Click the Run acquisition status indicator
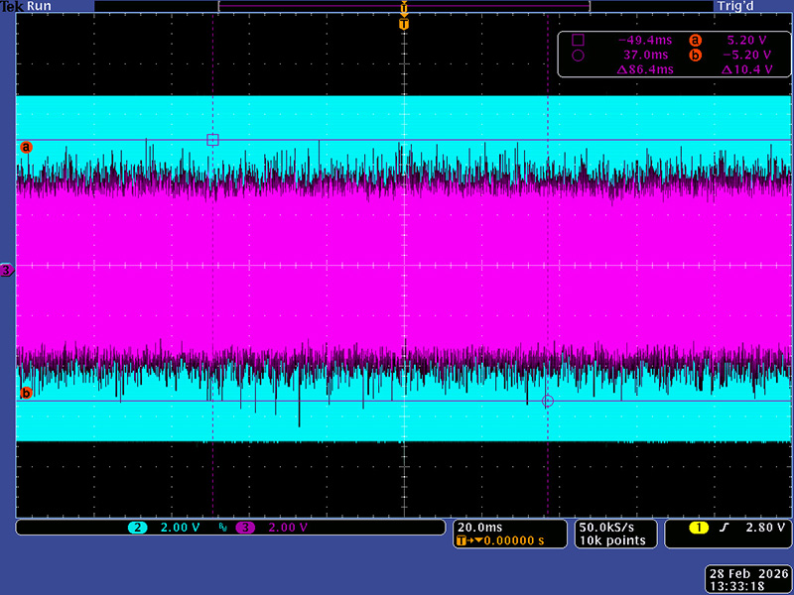 point(39,6)
